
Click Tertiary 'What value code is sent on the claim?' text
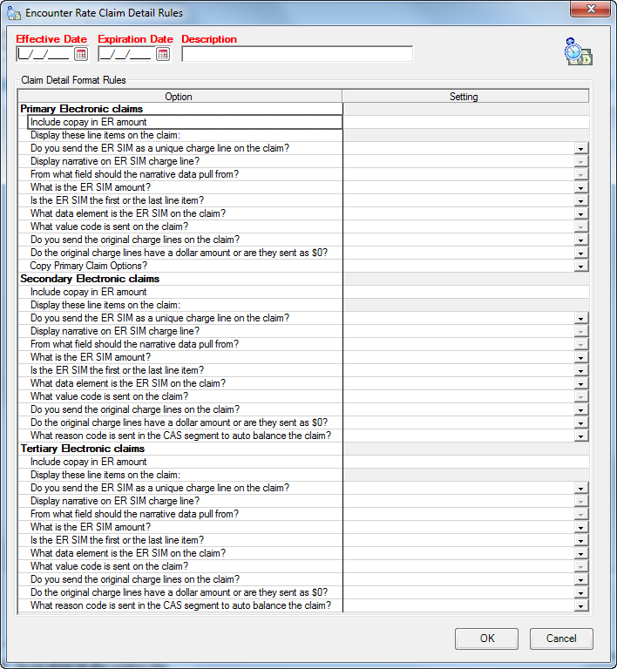tap(109, 566)
